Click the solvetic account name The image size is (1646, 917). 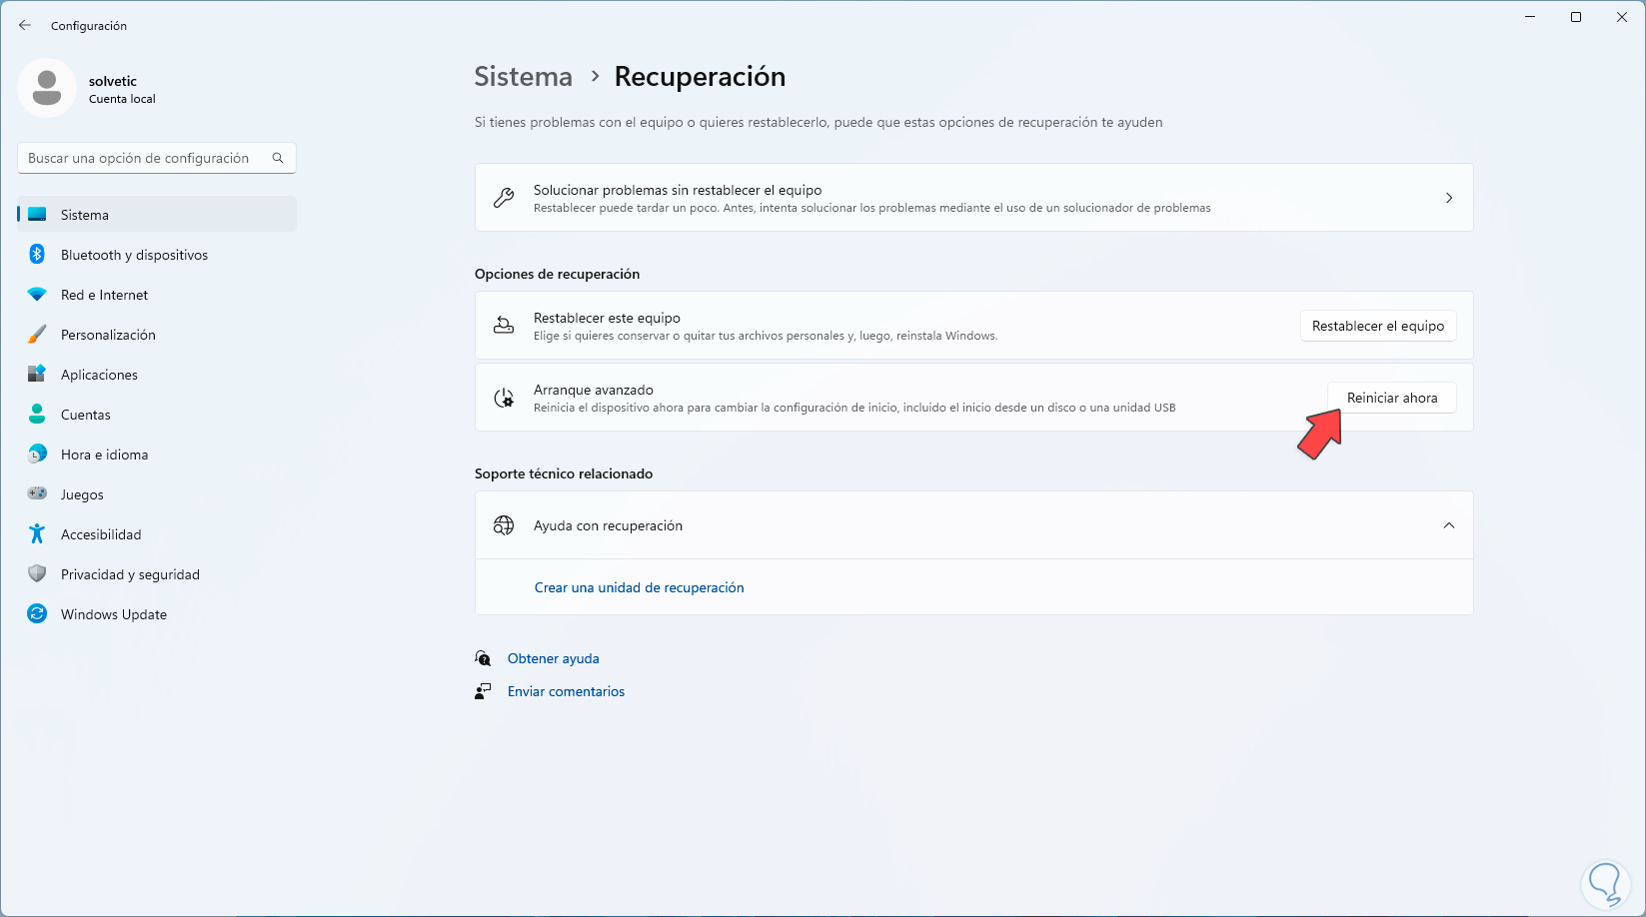click(x=113, y=81)
